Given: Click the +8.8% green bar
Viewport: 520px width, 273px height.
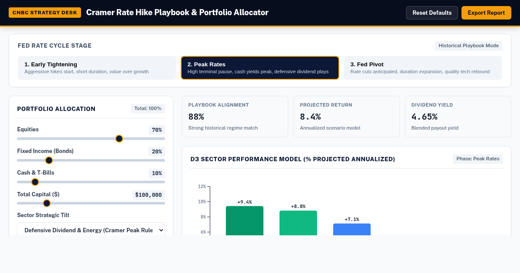Looking at the screenshot, I should click(x=298, y=223).
